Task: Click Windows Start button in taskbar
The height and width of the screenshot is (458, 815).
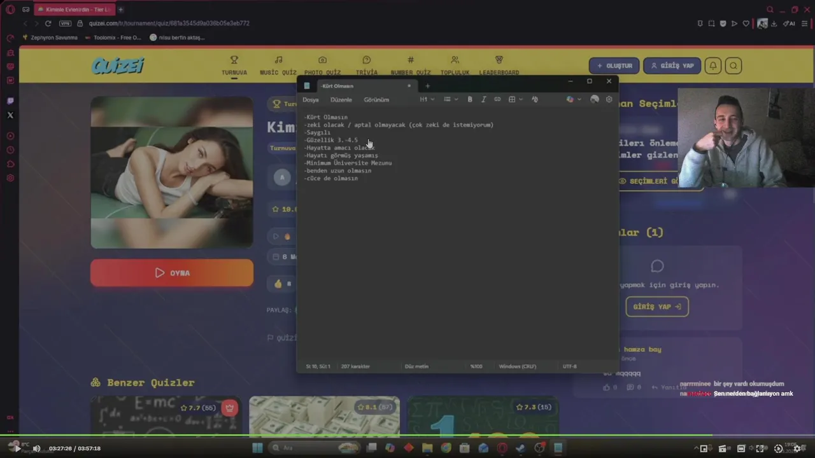Action: (x=257, y=448)
